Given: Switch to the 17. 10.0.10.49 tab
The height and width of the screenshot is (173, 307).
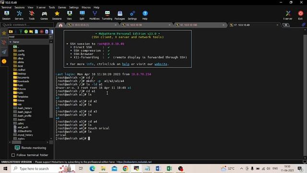Looking at the screenshot, I should pos(254,25).
